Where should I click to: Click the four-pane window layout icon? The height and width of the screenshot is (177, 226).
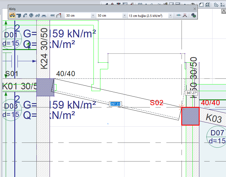point(207,5)
